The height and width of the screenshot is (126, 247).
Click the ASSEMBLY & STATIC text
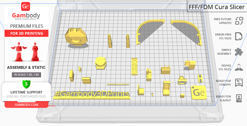pyautogui.click(x=26, y=68)
